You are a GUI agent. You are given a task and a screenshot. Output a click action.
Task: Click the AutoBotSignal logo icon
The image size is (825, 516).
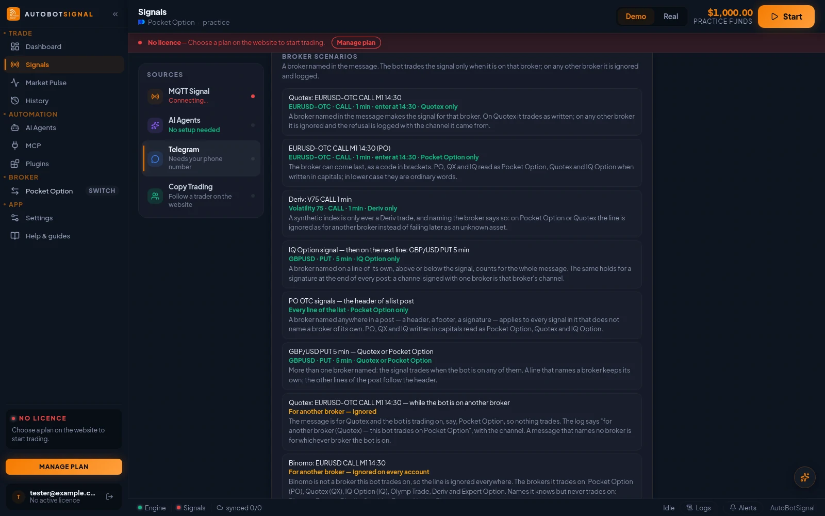13,14
